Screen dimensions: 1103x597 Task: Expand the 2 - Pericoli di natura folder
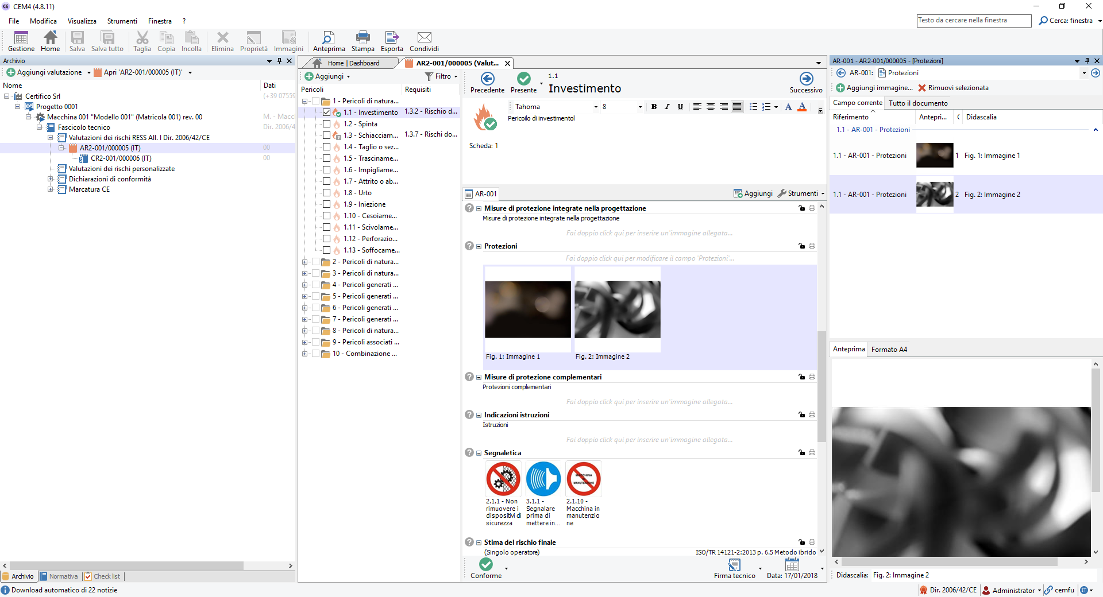click(x=304, y=262)
